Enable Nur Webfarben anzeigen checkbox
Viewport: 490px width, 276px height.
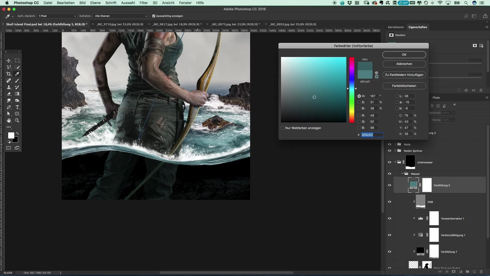point(283,128)
